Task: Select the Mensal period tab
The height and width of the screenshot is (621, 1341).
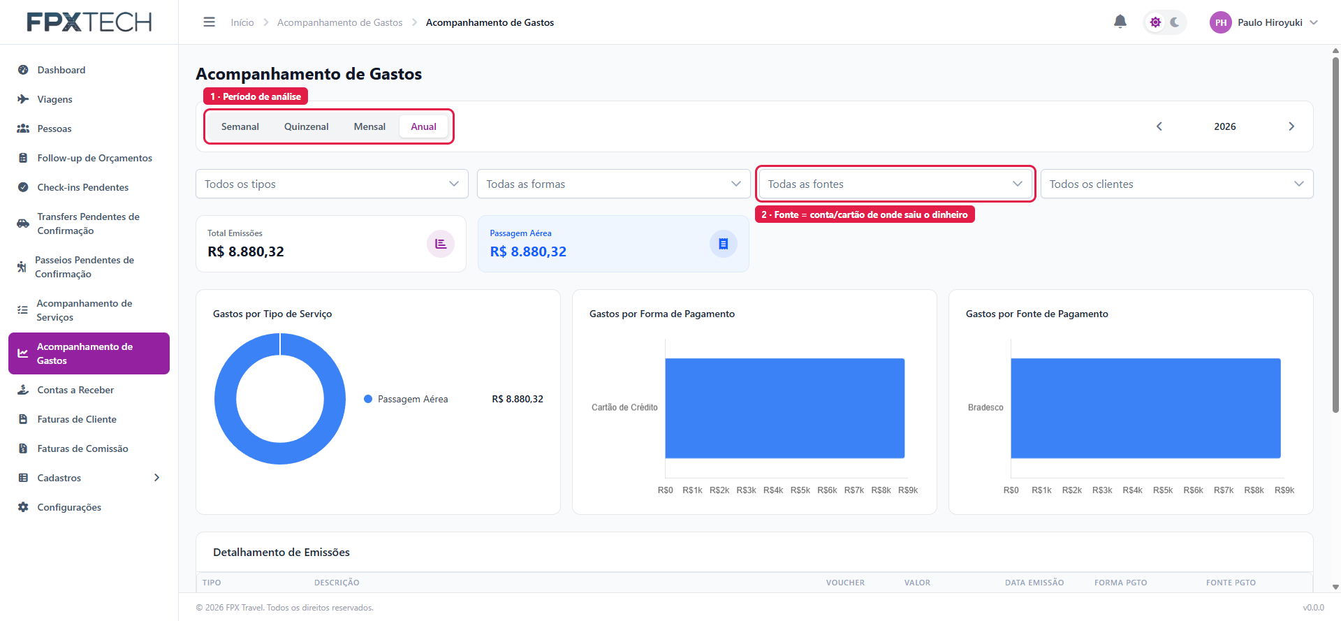Action: click(x=369, y=126)
